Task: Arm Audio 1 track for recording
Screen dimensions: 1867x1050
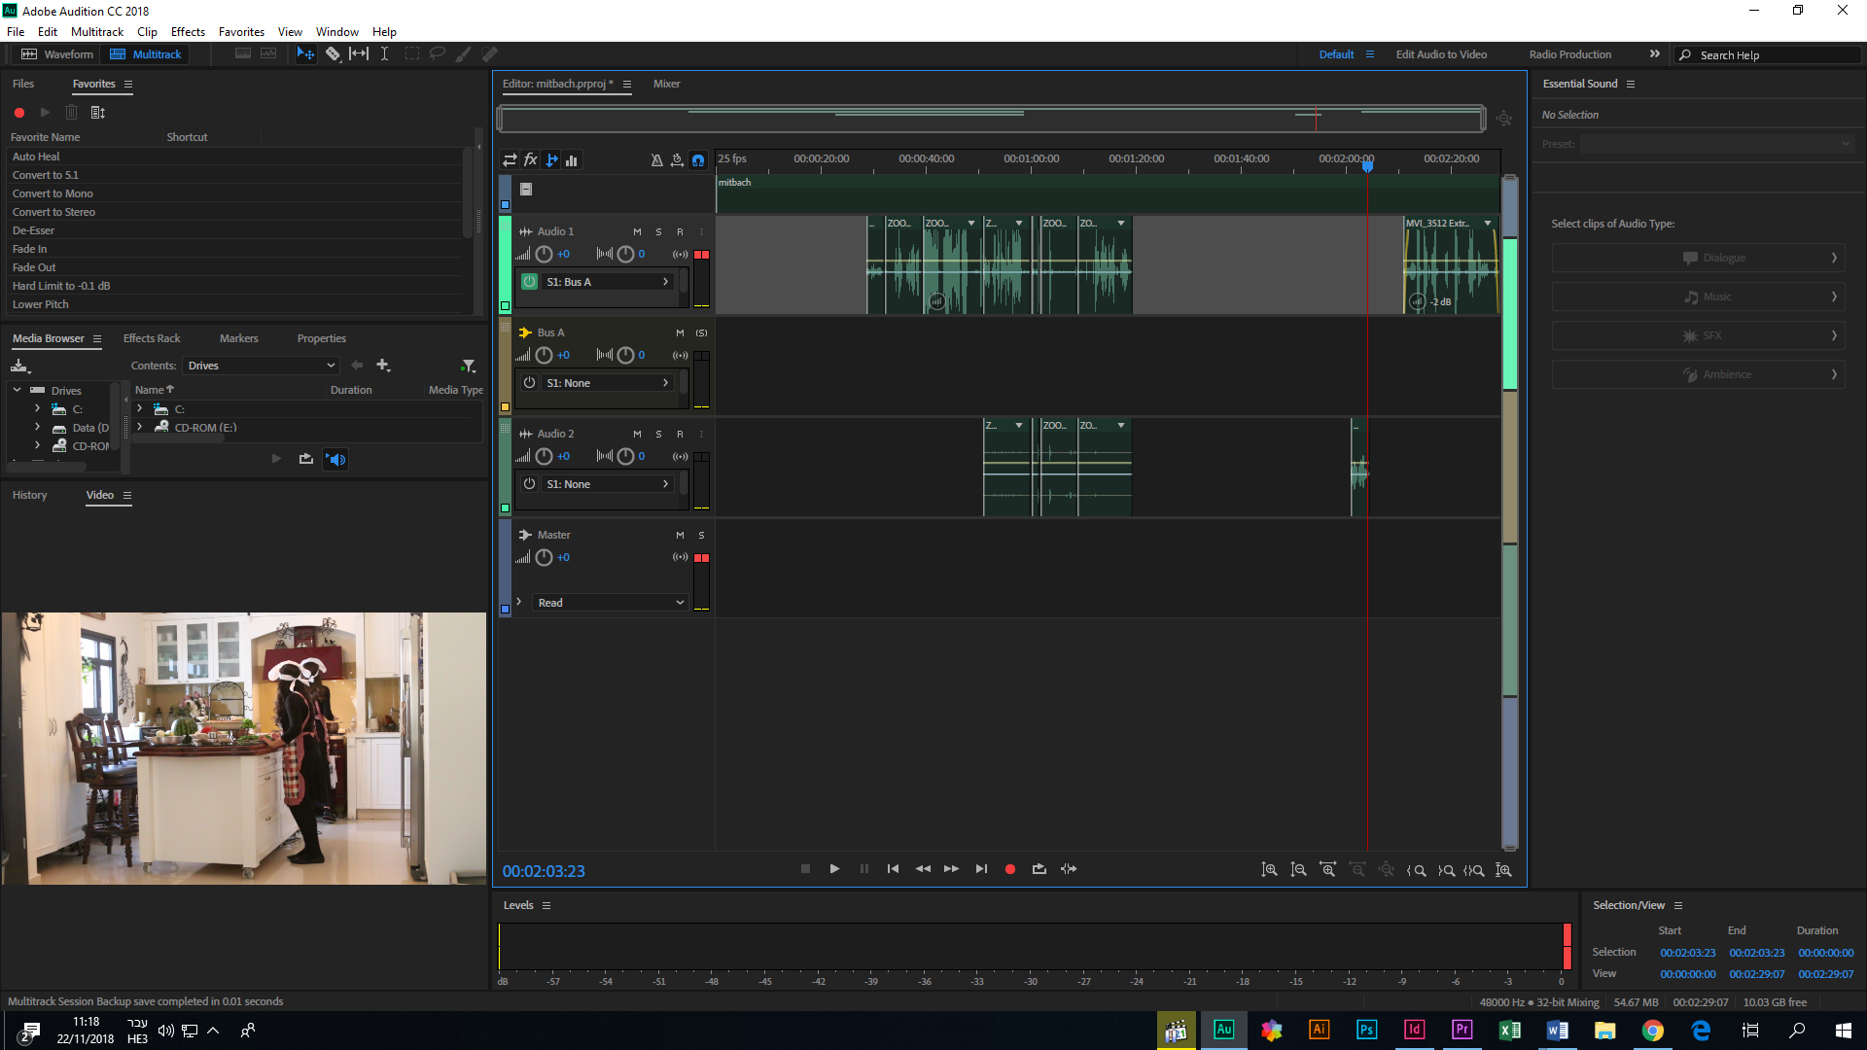Action: point(680,231)
